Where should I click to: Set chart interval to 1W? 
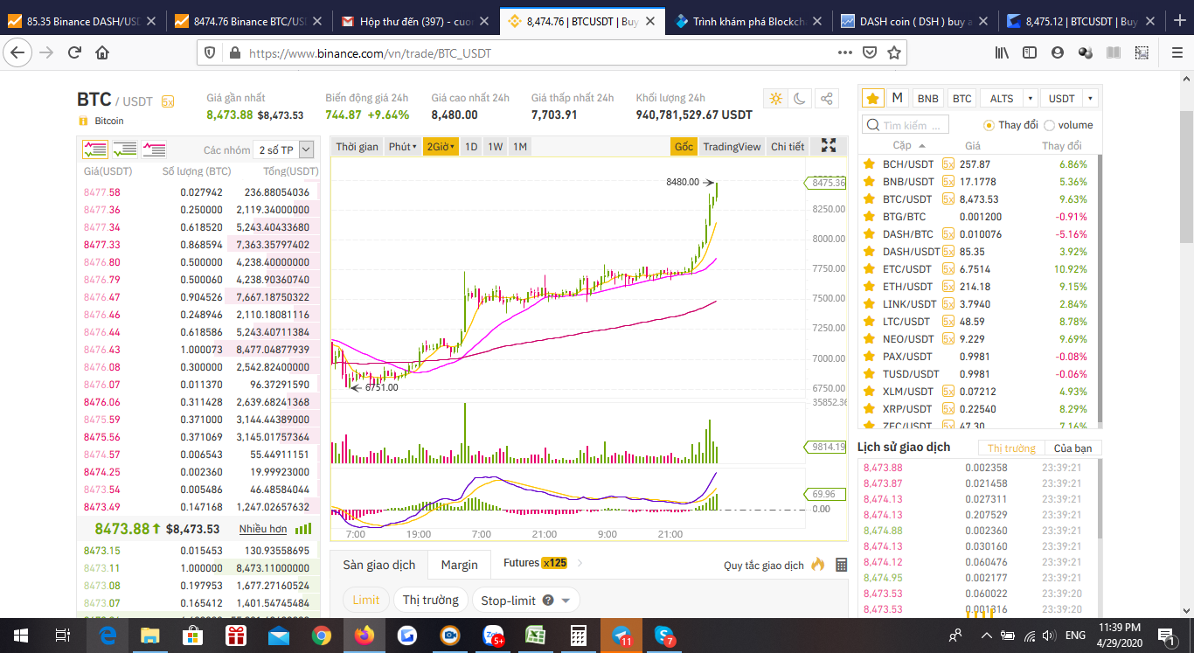click(x=495, y=147)
